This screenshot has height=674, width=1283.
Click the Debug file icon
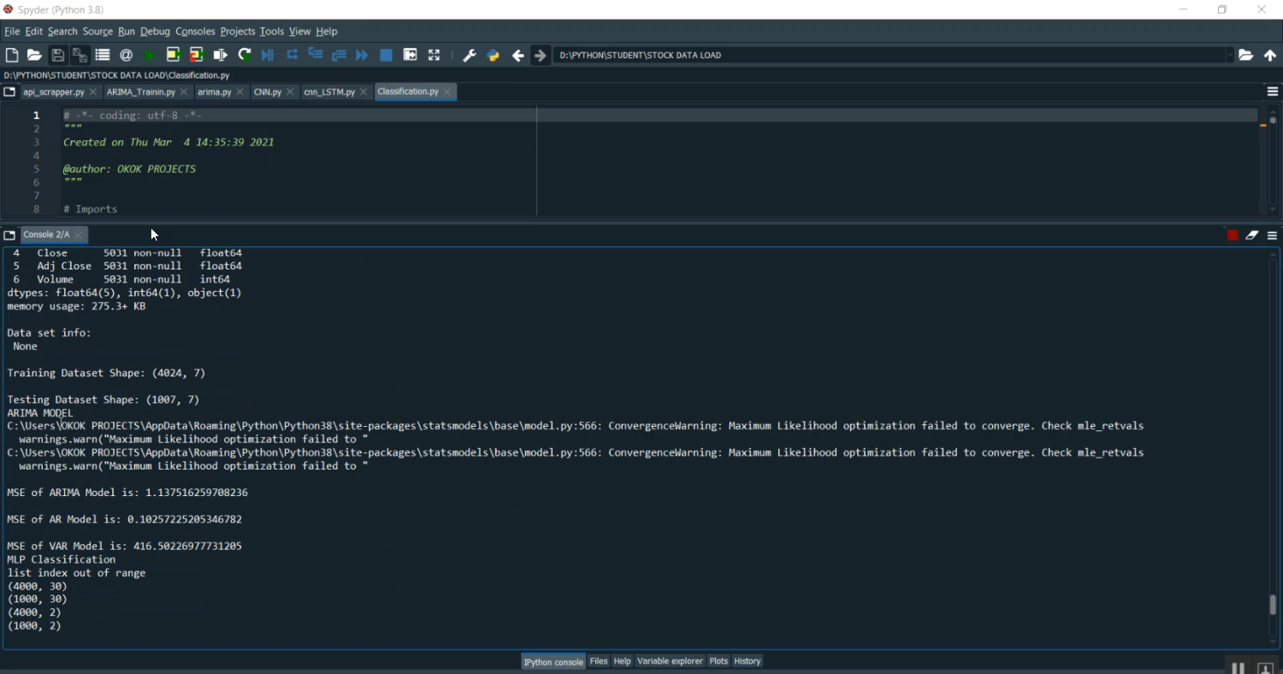coord(268,55)
